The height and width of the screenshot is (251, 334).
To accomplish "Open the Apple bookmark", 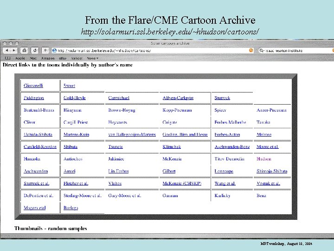I will click(20, 58).
